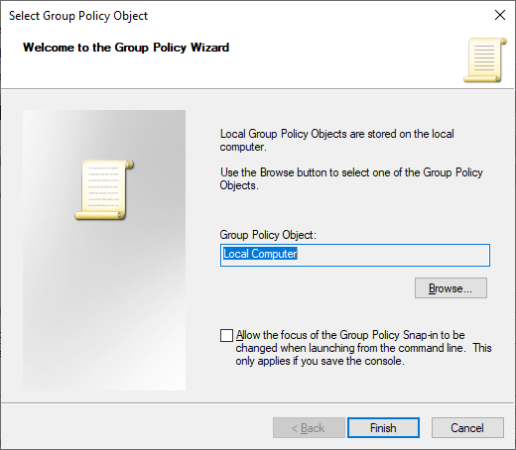Click empty space inside Group Policy Object field
516x450 pixels.
pos(394,255)
